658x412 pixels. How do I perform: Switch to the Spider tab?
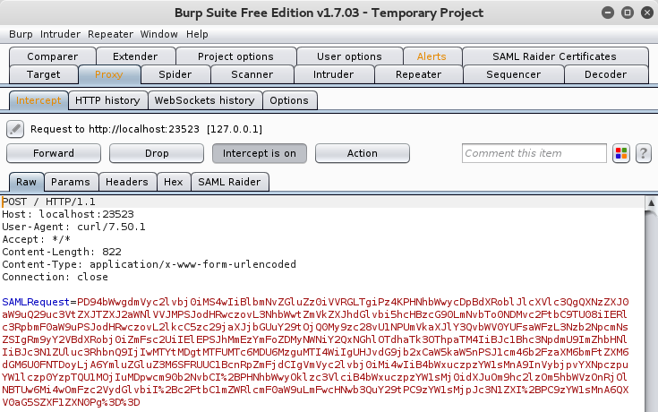pos(175,74)
